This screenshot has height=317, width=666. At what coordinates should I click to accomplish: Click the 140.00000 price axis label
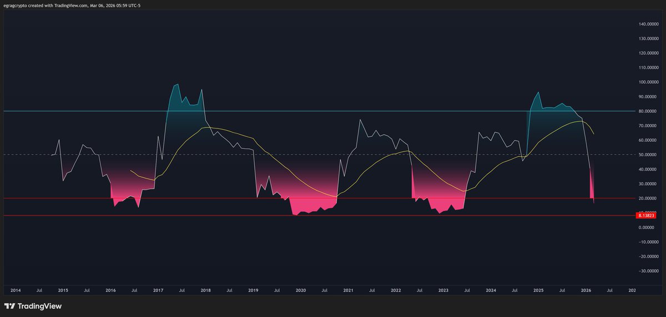tap(648, 24)
